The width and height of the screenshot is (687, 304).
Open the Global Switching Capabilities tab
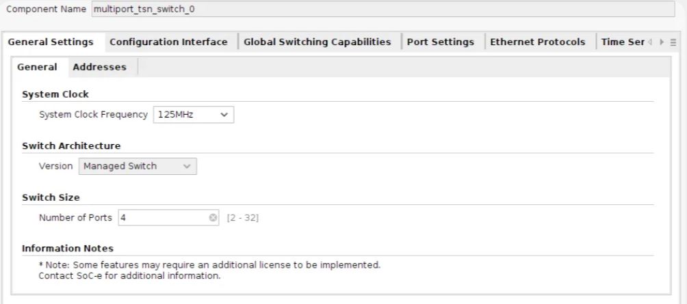point(317,42)
